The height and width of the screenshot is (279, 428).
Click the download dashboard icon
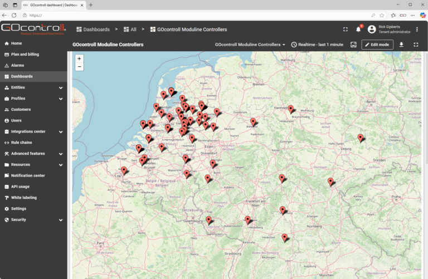coord(401,45)
